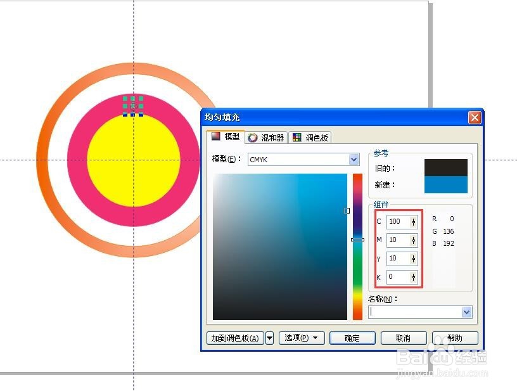The width and height of the screenshot is (517, 391).
Task: Dismiss the dialog with 取消
Action: pyautogui.click(x=404, y=338)
